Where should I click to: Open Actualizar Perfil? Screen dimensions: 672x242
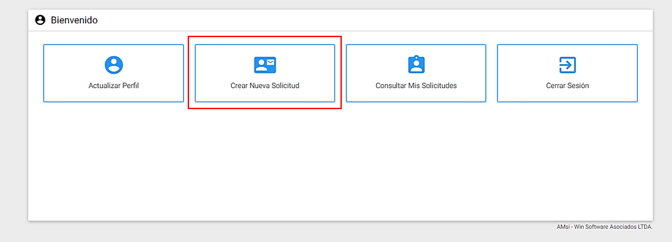(114, 73)
